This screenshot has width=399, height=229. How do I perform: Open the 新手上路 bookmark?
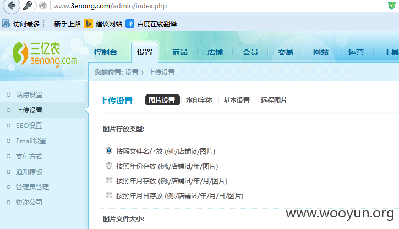coord(62,24)
